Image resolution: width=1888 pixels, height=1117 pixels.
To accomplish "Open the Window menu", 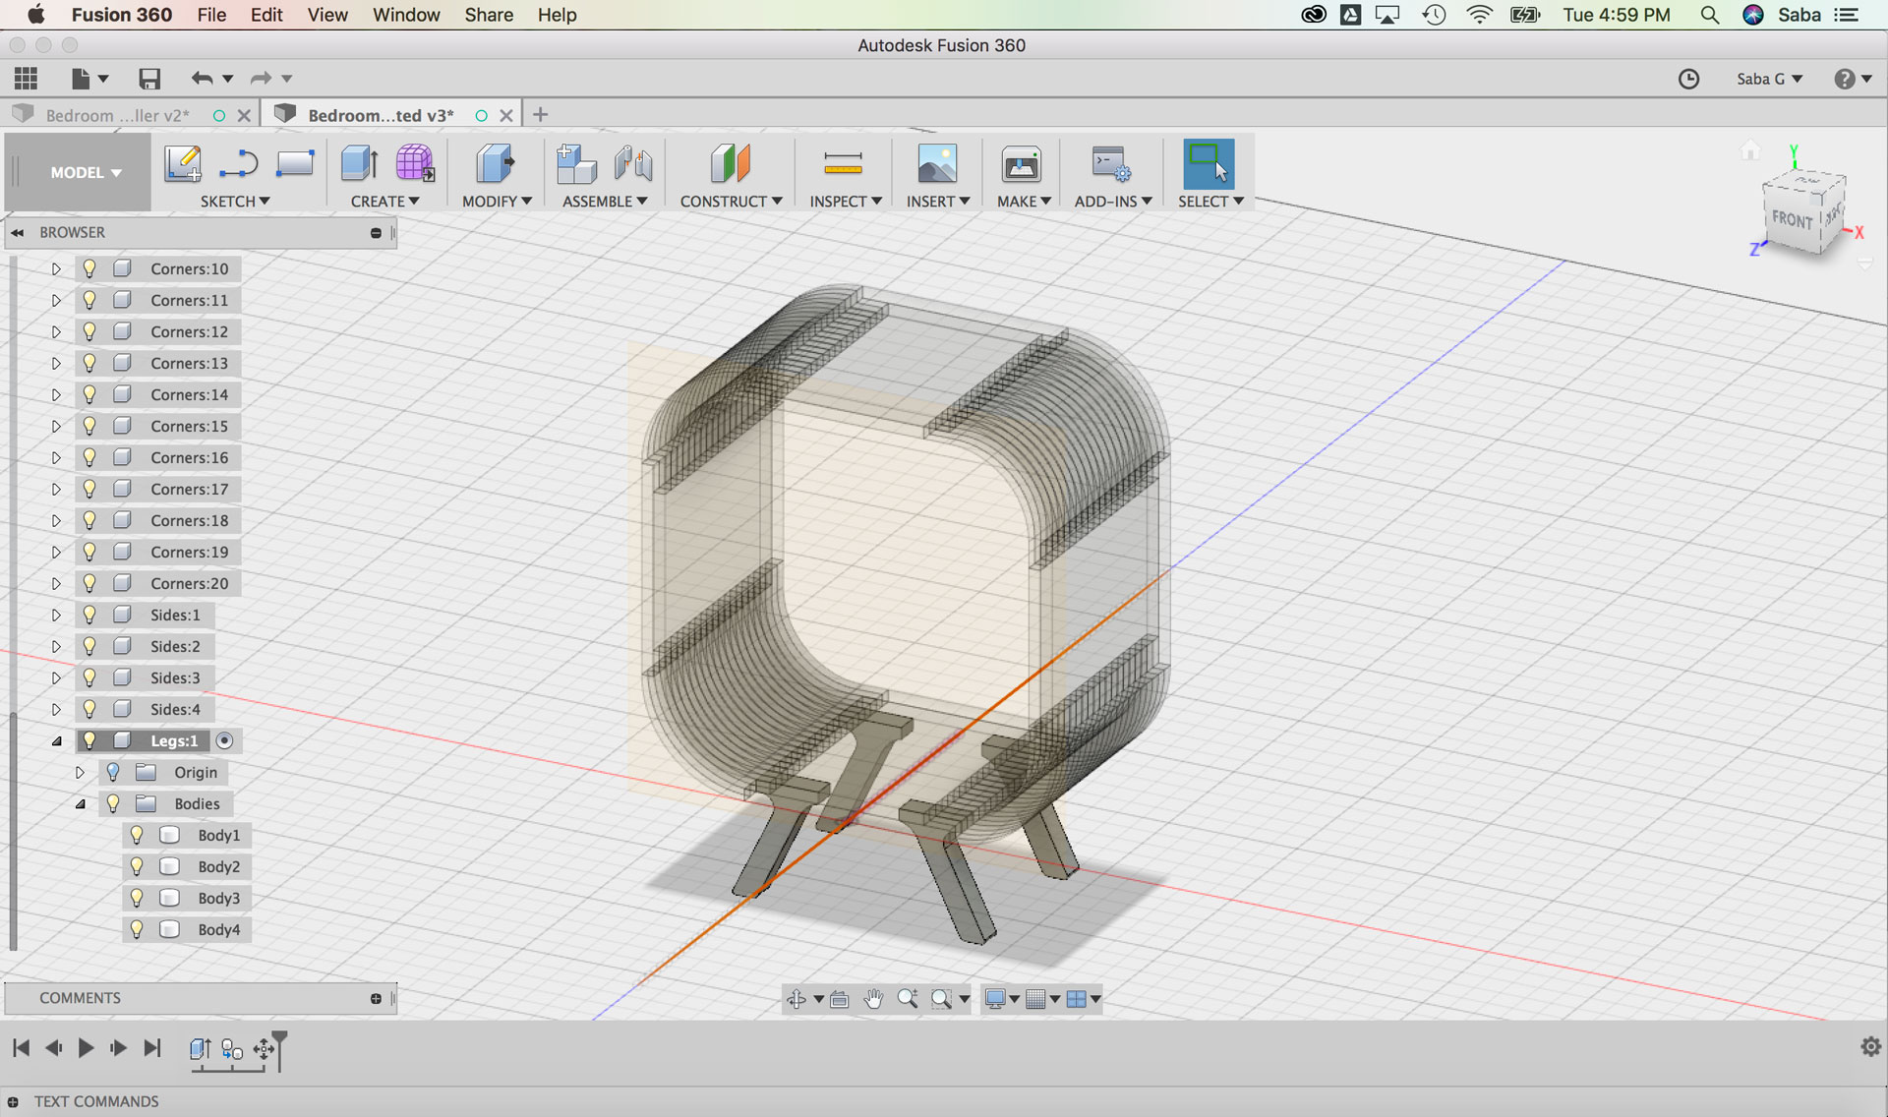I will [405, 15].
